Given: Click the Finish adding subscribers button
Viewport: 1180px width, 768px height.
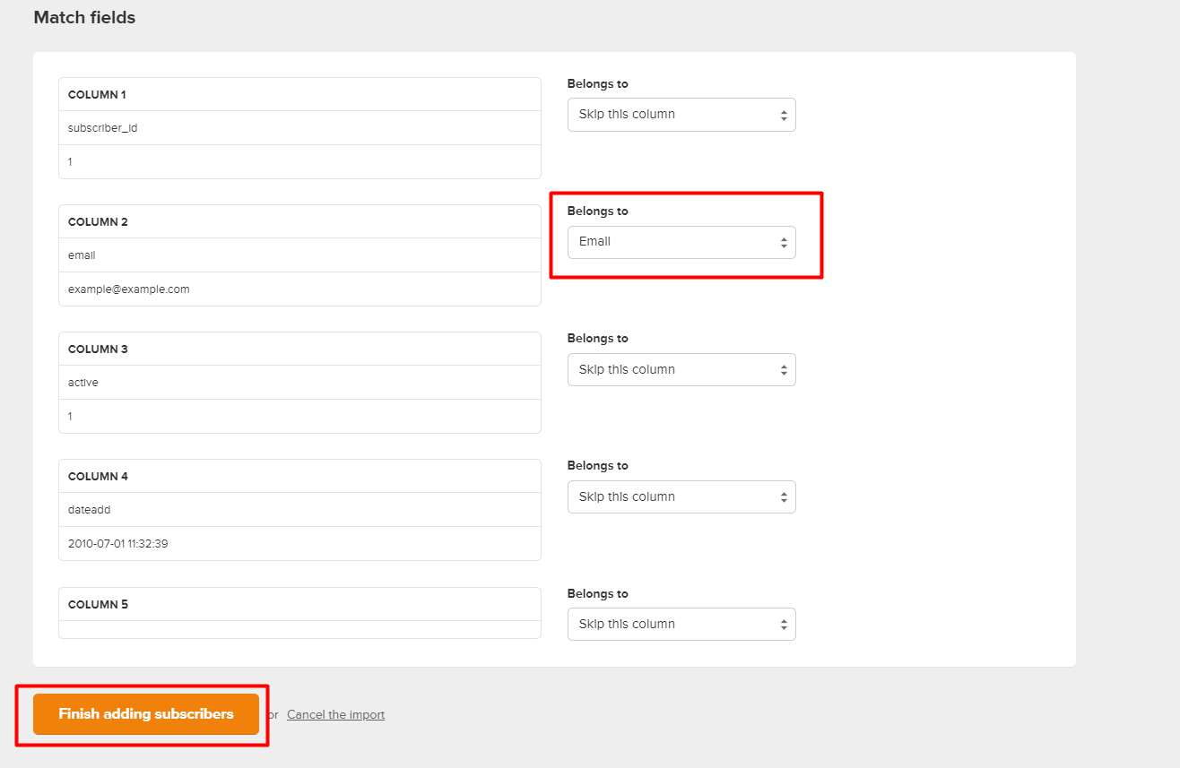Looking at the screenshot, I should click(146, 714).
